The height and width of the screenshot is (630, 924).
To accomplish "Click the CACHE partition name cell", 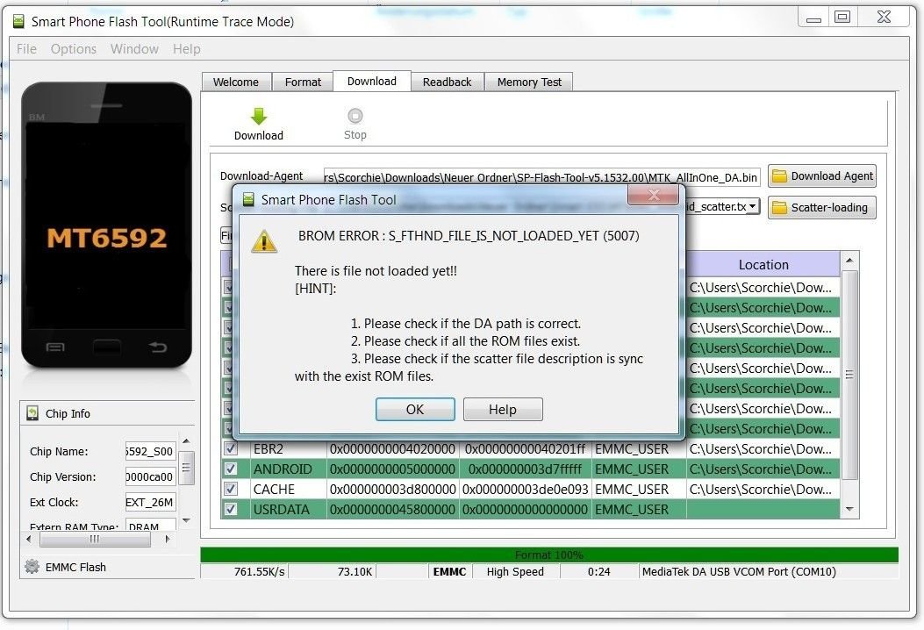I will [x=288, y=489].
